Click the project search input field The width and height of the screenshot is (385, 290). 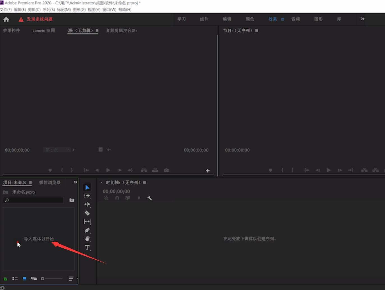(x=33, y=200)
